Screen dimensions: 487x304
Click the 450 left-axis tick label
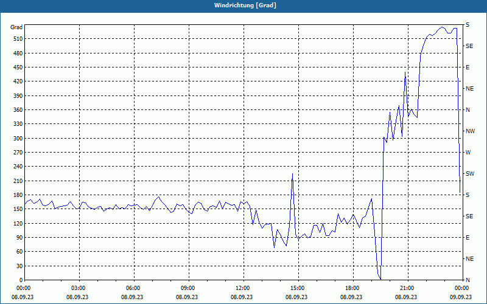(18, 67)
